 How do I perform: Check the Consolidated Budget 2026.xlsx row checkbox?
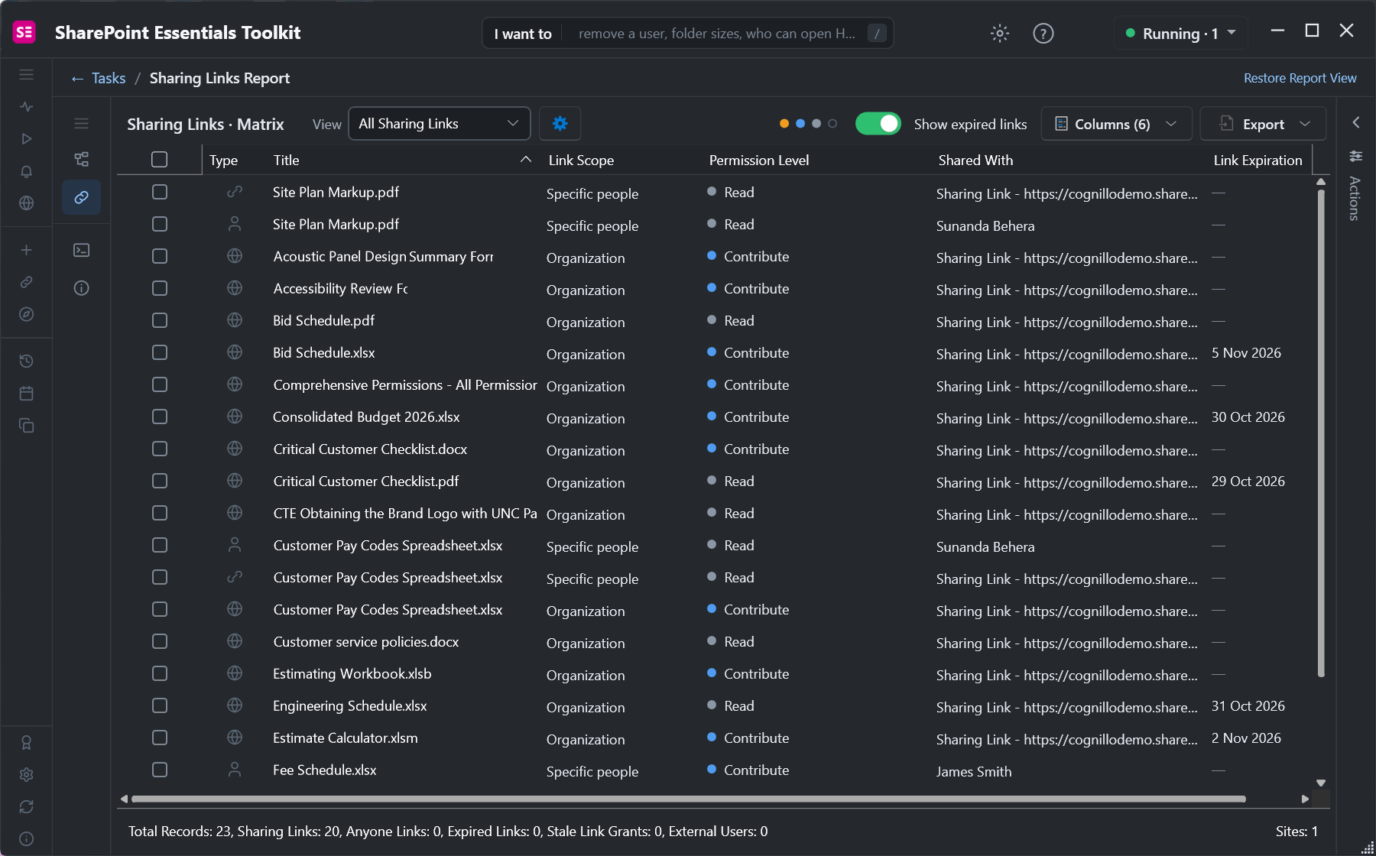159,417
